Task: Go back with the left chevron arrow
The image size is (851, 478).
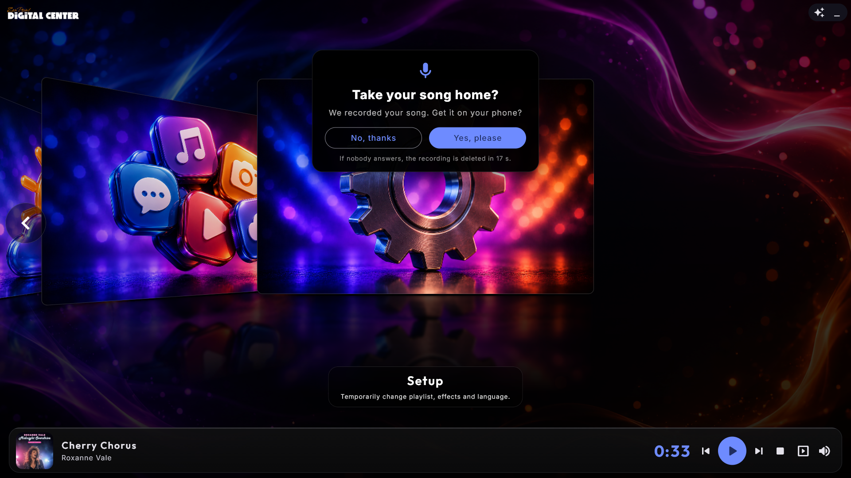Action: pyautogui.click(x=26, y=223)
